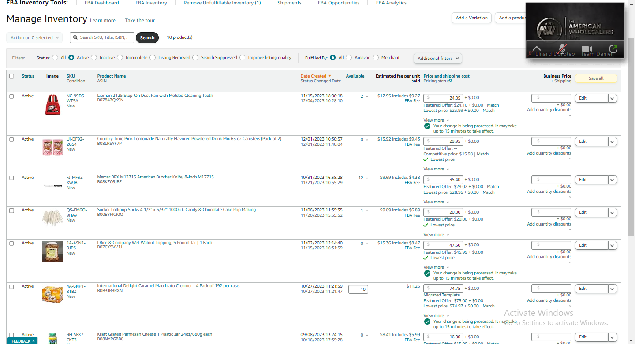Filter Fulfilled By Amazon
Viewport: 635px width, 344px height.
pos(349,58)
